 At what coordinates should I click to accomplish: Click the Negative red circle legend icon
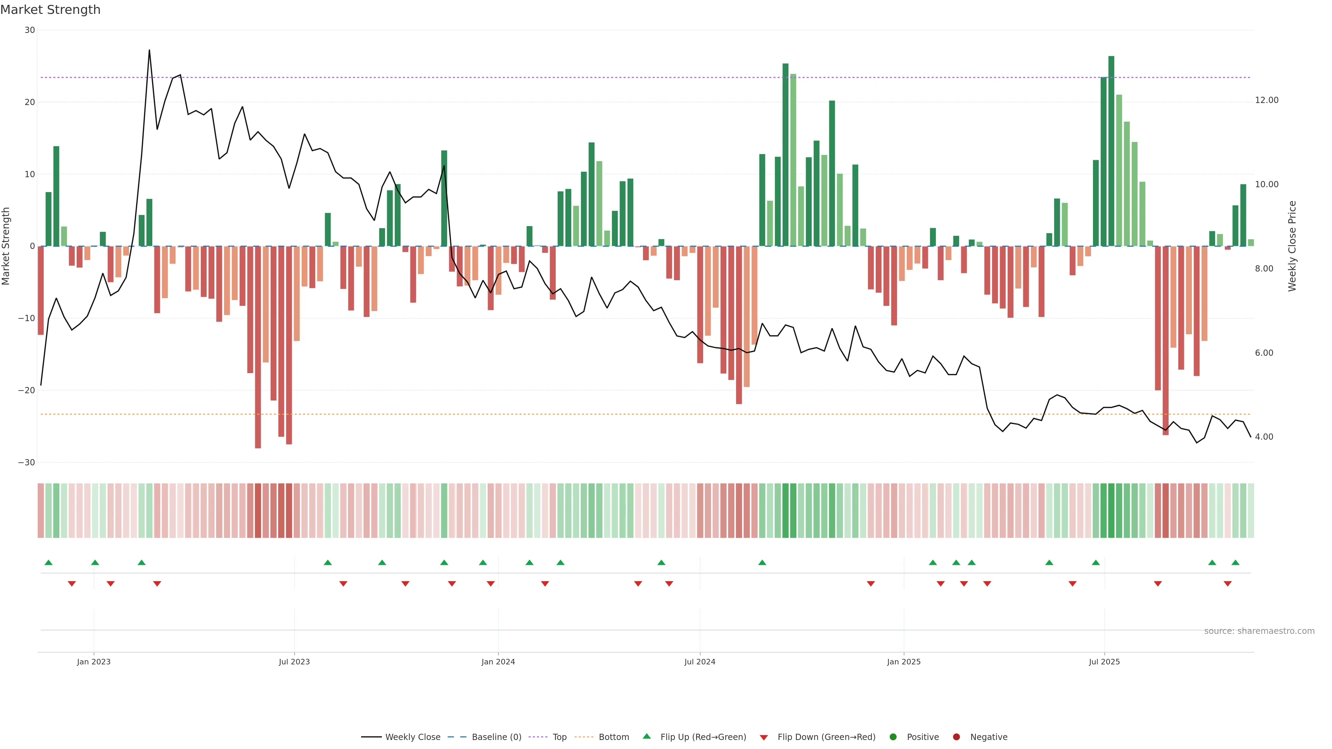(x=956, y=737)
